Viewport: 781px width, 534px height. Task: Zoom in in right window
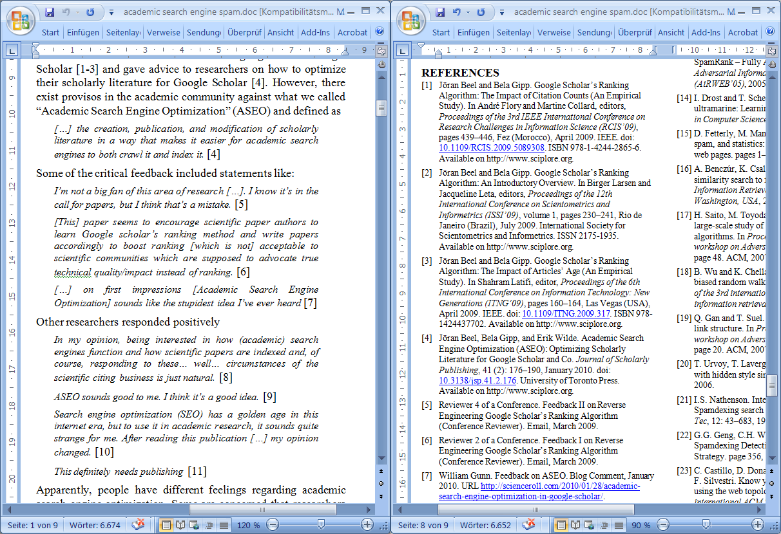click(758, 525)
